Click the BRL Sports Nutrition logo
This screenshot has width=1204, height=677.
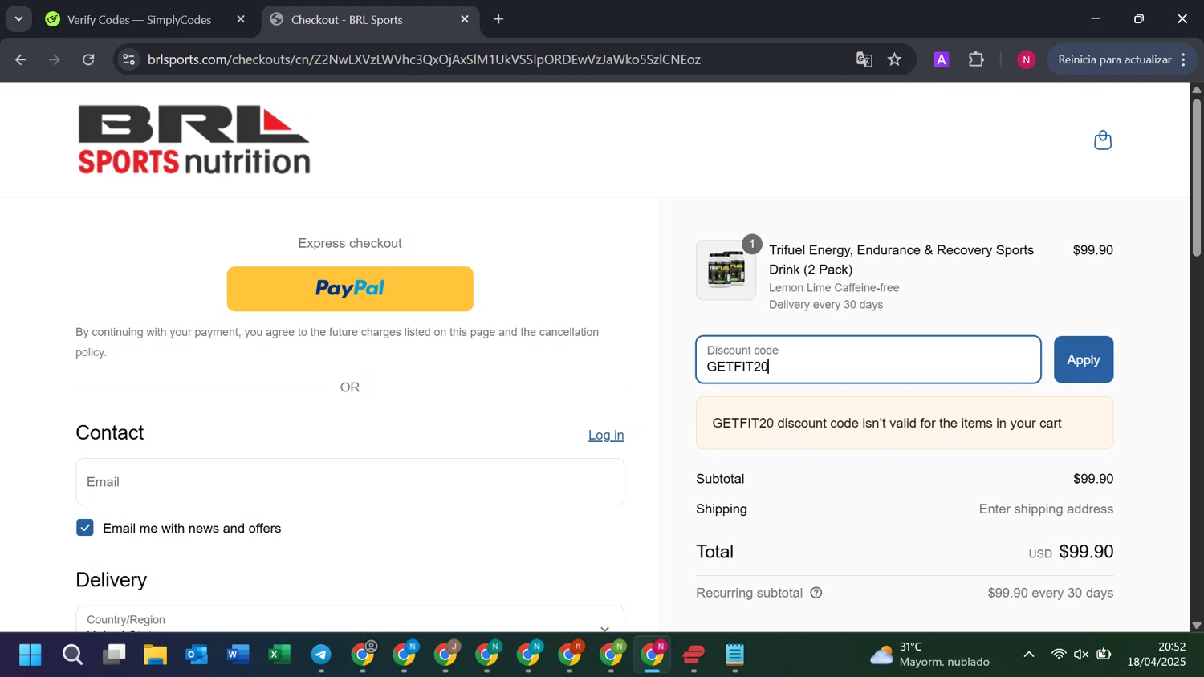click(x=194, y=140)
